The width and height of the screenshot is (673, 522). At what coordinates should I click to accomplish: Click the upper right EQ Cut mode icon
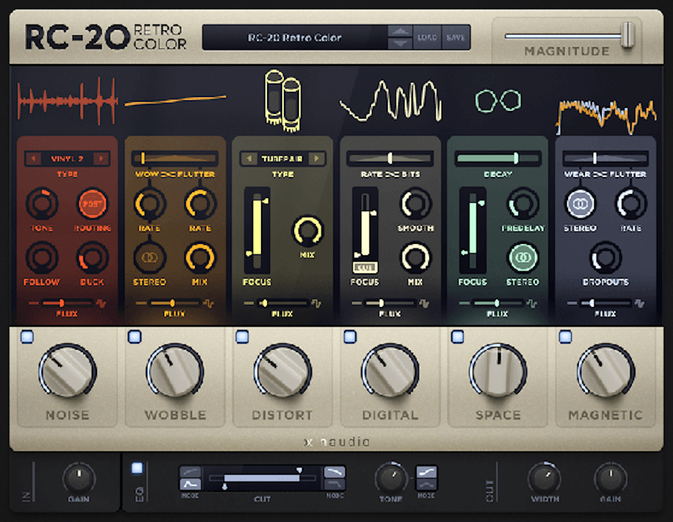click(x=334, y=472)
